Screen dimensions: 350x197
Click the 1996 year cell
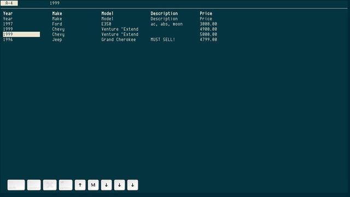pyautogui.click(x=8, y=39)
